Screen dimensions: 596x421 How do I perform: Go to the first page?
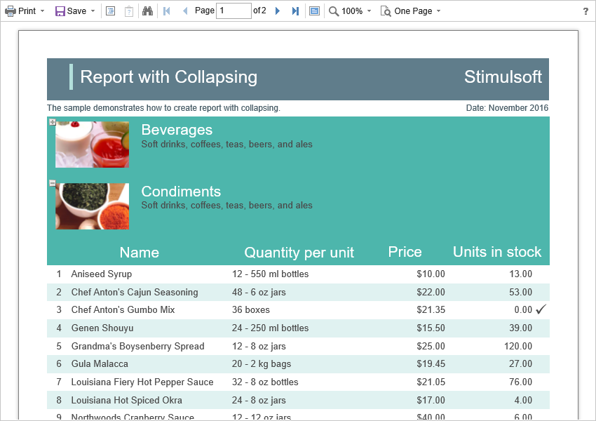click(166, 11)
